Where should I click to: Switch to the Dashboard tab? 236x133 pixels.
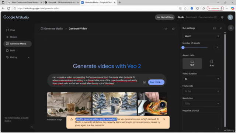[x=191, y=17]
